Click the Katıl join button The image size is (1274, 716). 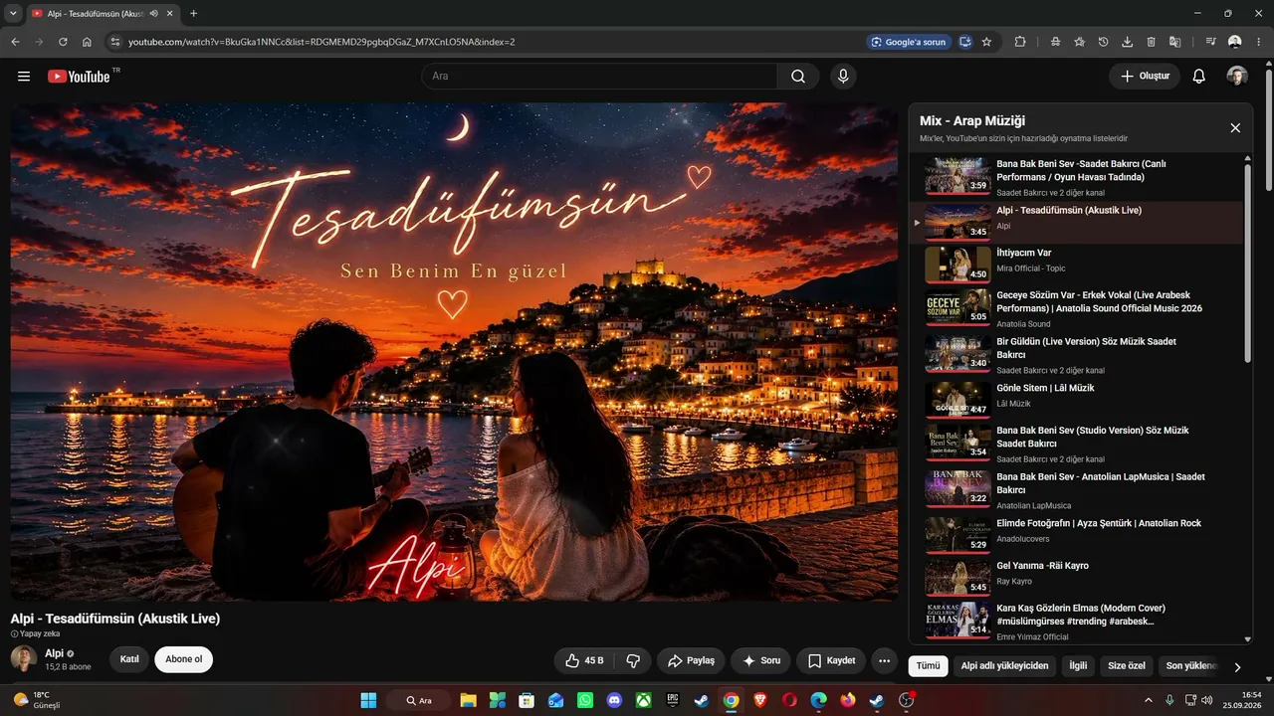(129, 659)
